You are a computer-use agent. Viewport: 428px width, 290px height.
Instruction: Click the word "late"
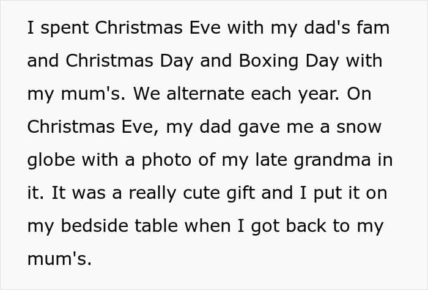coord(271,160)
